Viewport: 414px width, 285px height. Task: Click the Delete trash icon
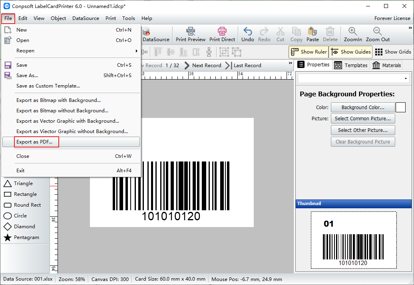[330, 31]
